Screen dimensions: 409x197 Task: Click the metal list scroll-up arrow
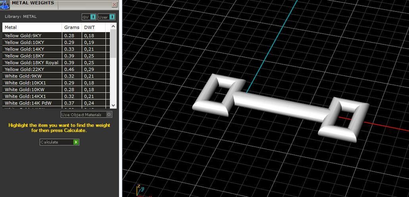point(113,26)
